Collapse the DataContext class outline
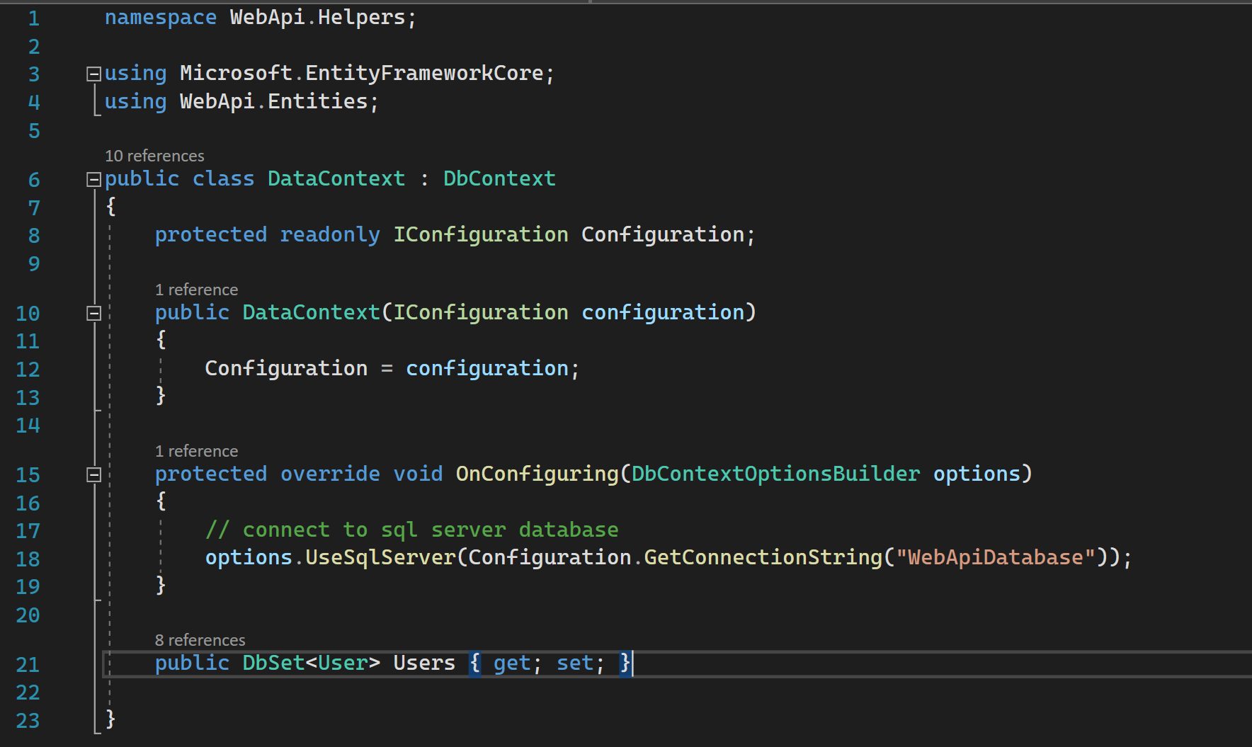The width and height of the screenshot is (1252, 747). tap(93, 180)
